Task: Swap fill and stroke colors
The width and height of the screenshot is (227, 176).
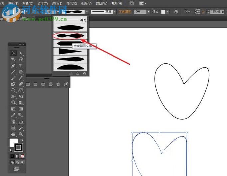Action: [22, 140]
